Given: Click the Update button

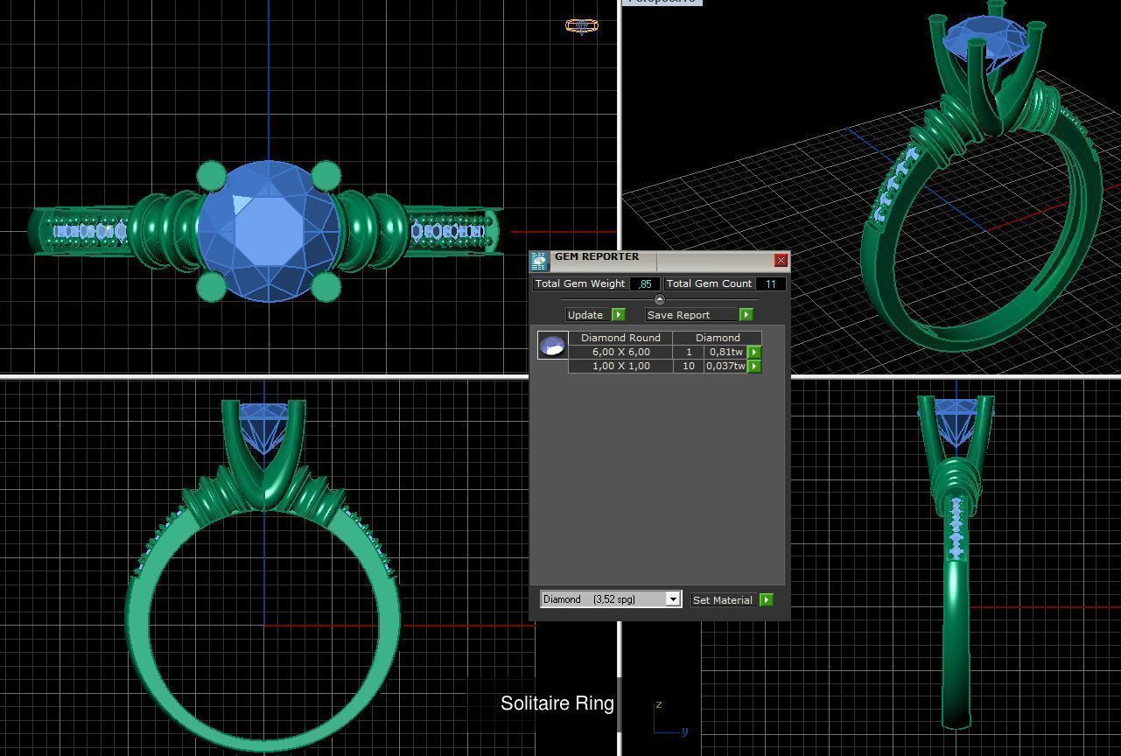Looking at the screenshot, I should coord(587,315).
